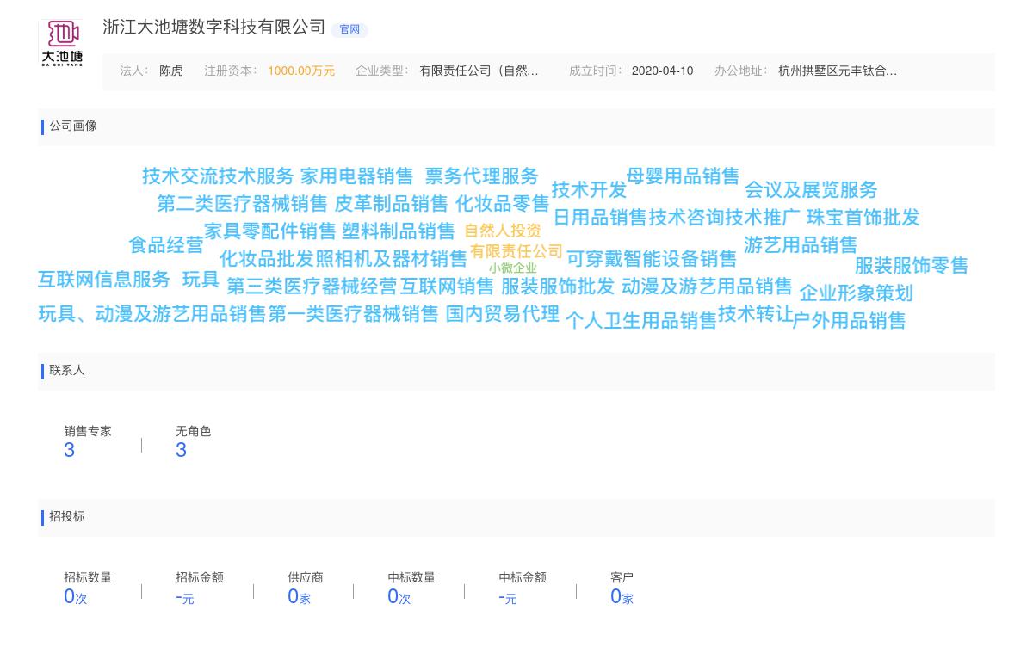Click the 第三类医疗器械经营 tag
Image resolution: width=1033 pixels, height=647 pixels.
pyautogui.click(x=312, y=287)
